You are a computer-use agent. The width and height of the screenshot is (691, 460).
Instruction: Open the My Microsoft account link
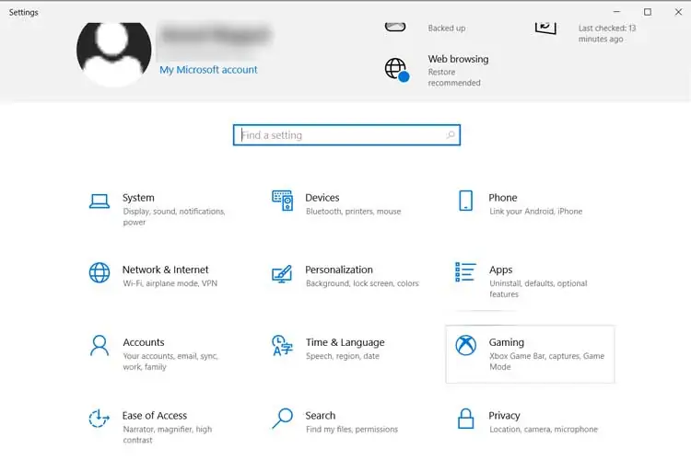[x=208, y=70]
